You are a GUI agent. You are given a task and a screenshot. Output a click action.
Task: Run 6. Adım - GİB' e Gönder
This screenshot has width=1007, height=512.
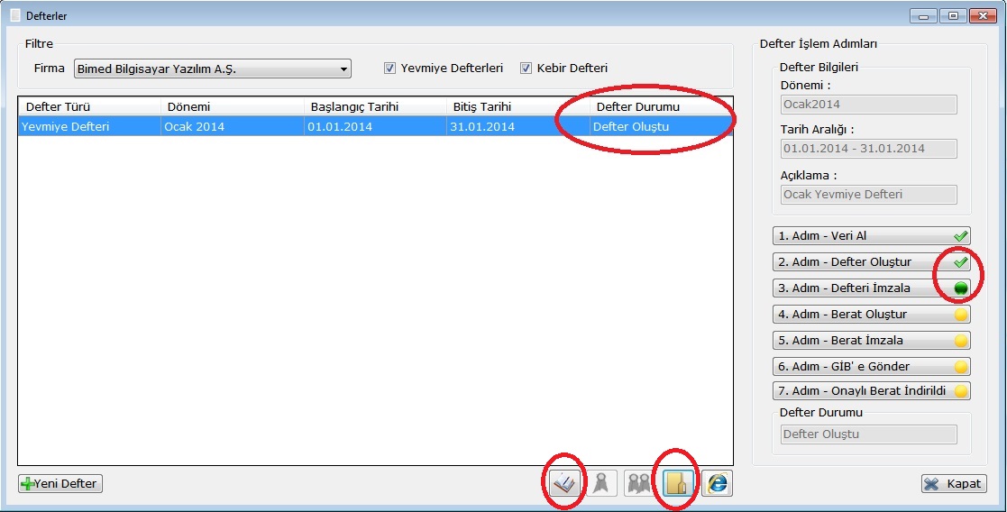click(872, 367)
